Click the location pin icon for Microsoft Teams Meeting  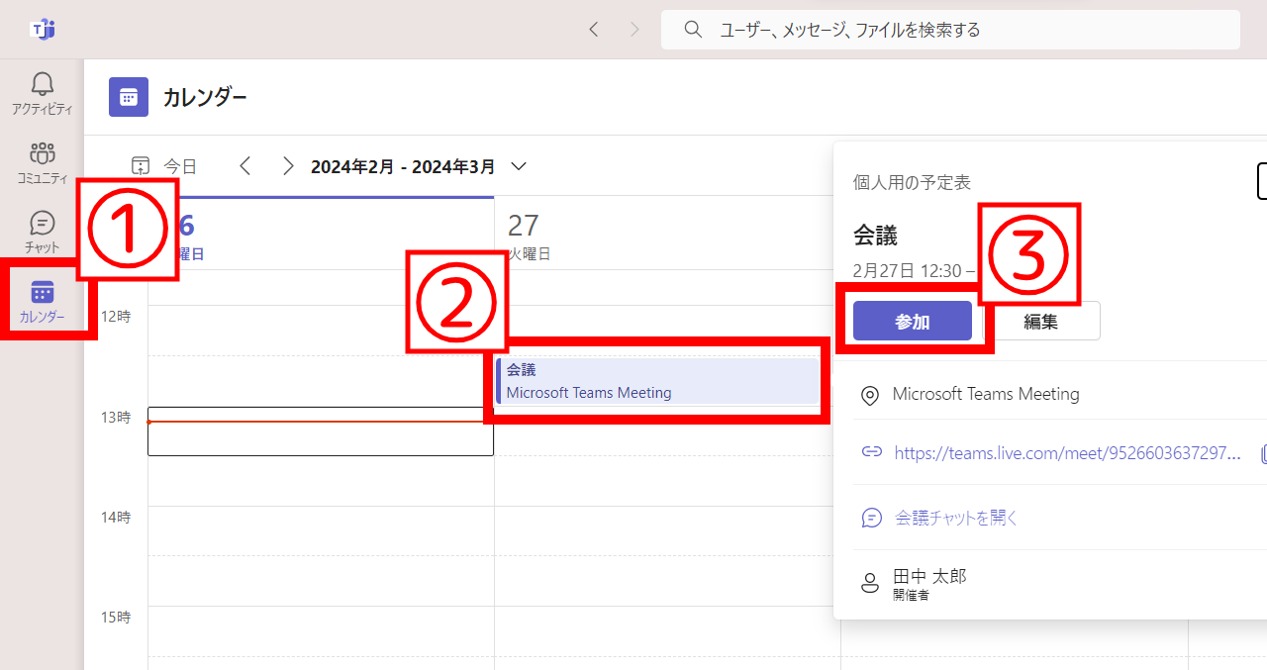[869, 393]
